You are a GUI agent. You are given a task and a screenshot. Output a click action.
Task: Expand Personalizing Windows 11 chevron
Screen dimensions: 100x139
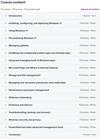coord(5,38)
